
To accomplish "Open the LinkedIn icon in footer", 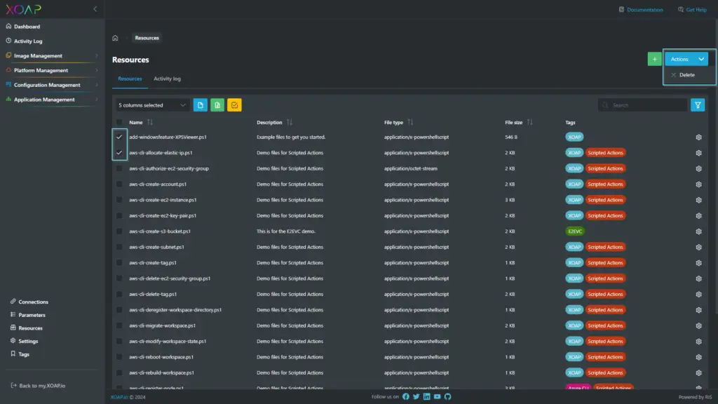I will point(427,397).
